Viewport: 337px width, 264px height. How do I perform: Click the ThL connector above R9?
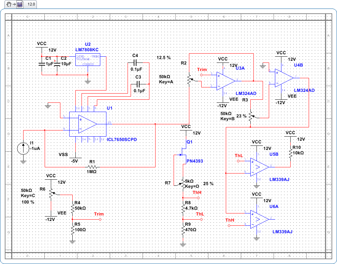pos(201,220)
